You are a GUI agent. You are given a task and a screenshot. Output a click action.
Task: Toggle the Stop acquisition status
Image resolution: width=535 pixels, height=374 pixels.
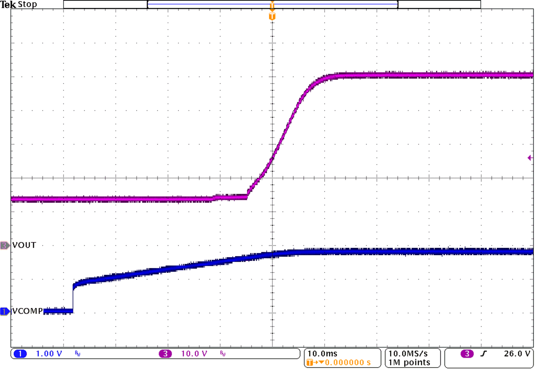(28, 4)
